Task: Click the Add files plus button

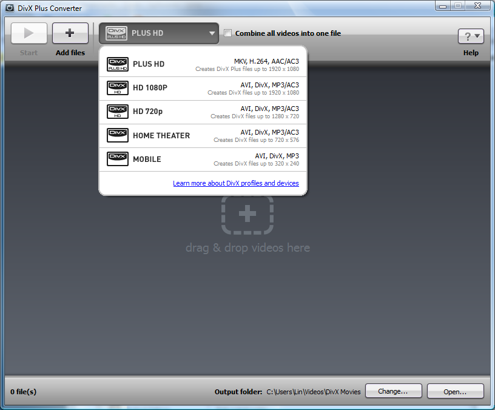Action: pyautogui.click(x=70, y=33)
